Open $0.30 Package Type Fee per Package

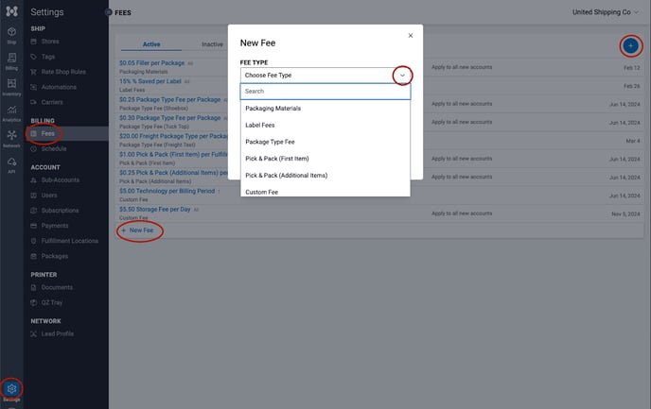click(x=169, y=118)
